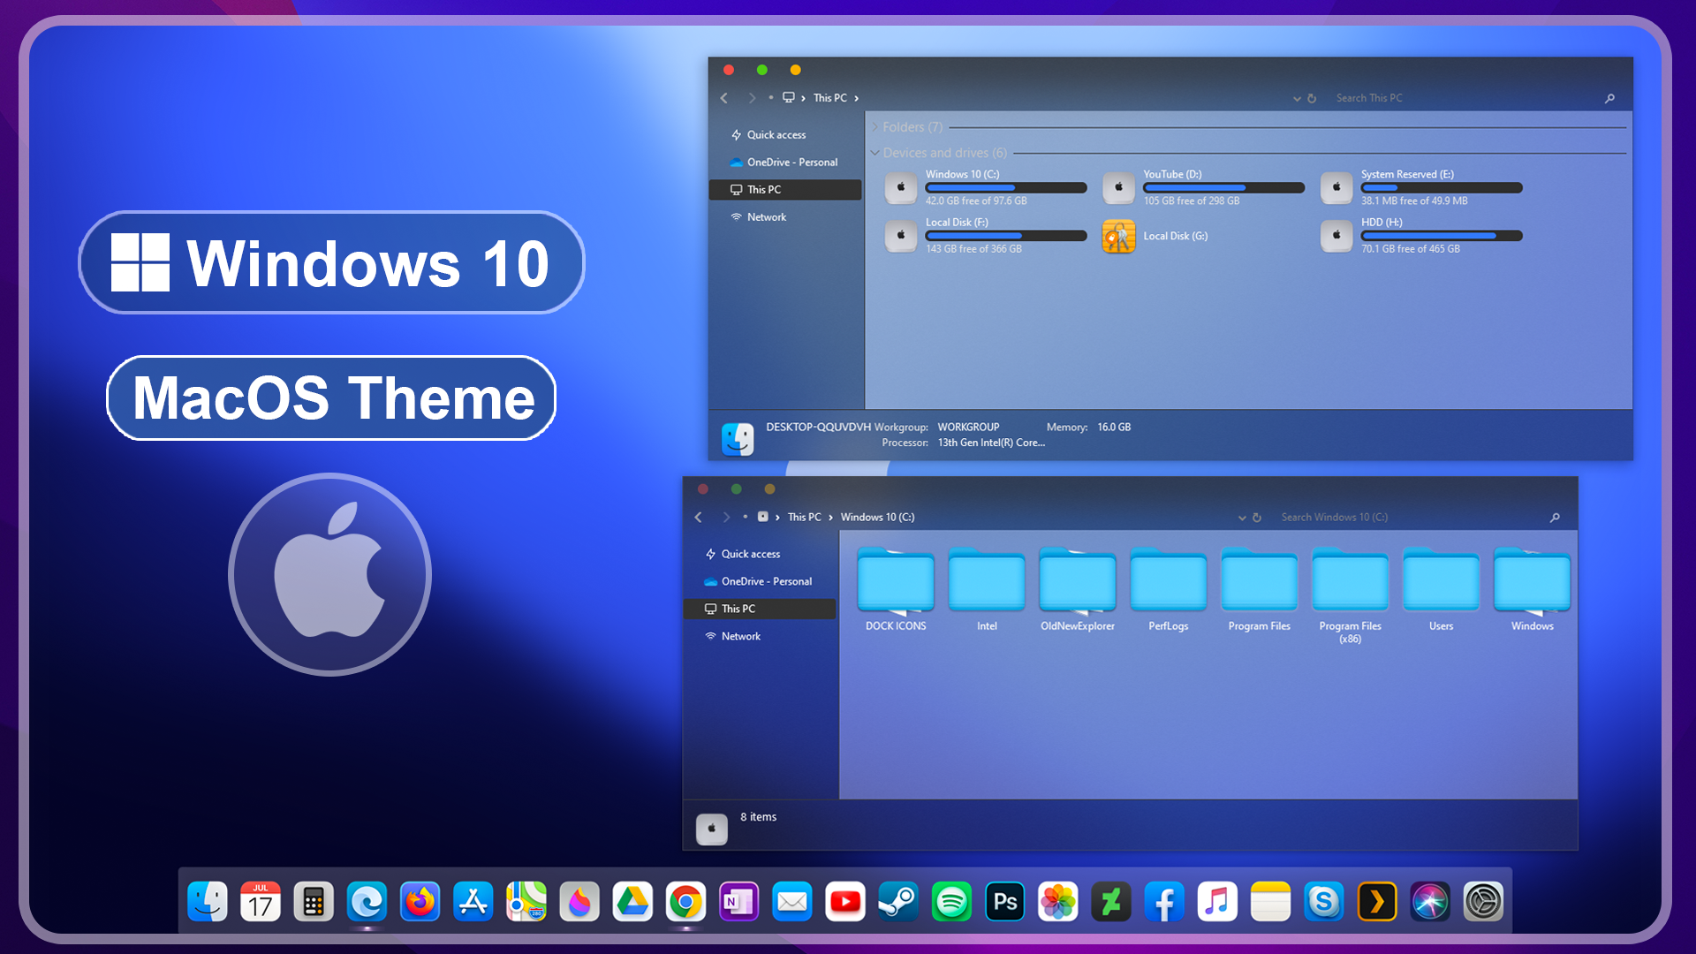The height and width of the screenshot is (954, 1696).
Task: Open YouTube icon in the dock
Action: [845, 902]
